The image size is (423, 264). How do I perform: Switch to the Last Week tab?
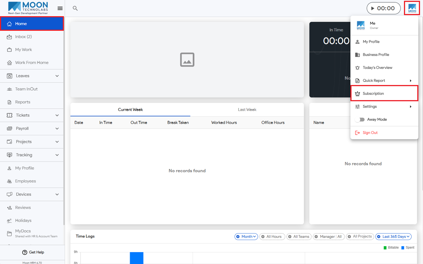[247, 109]
